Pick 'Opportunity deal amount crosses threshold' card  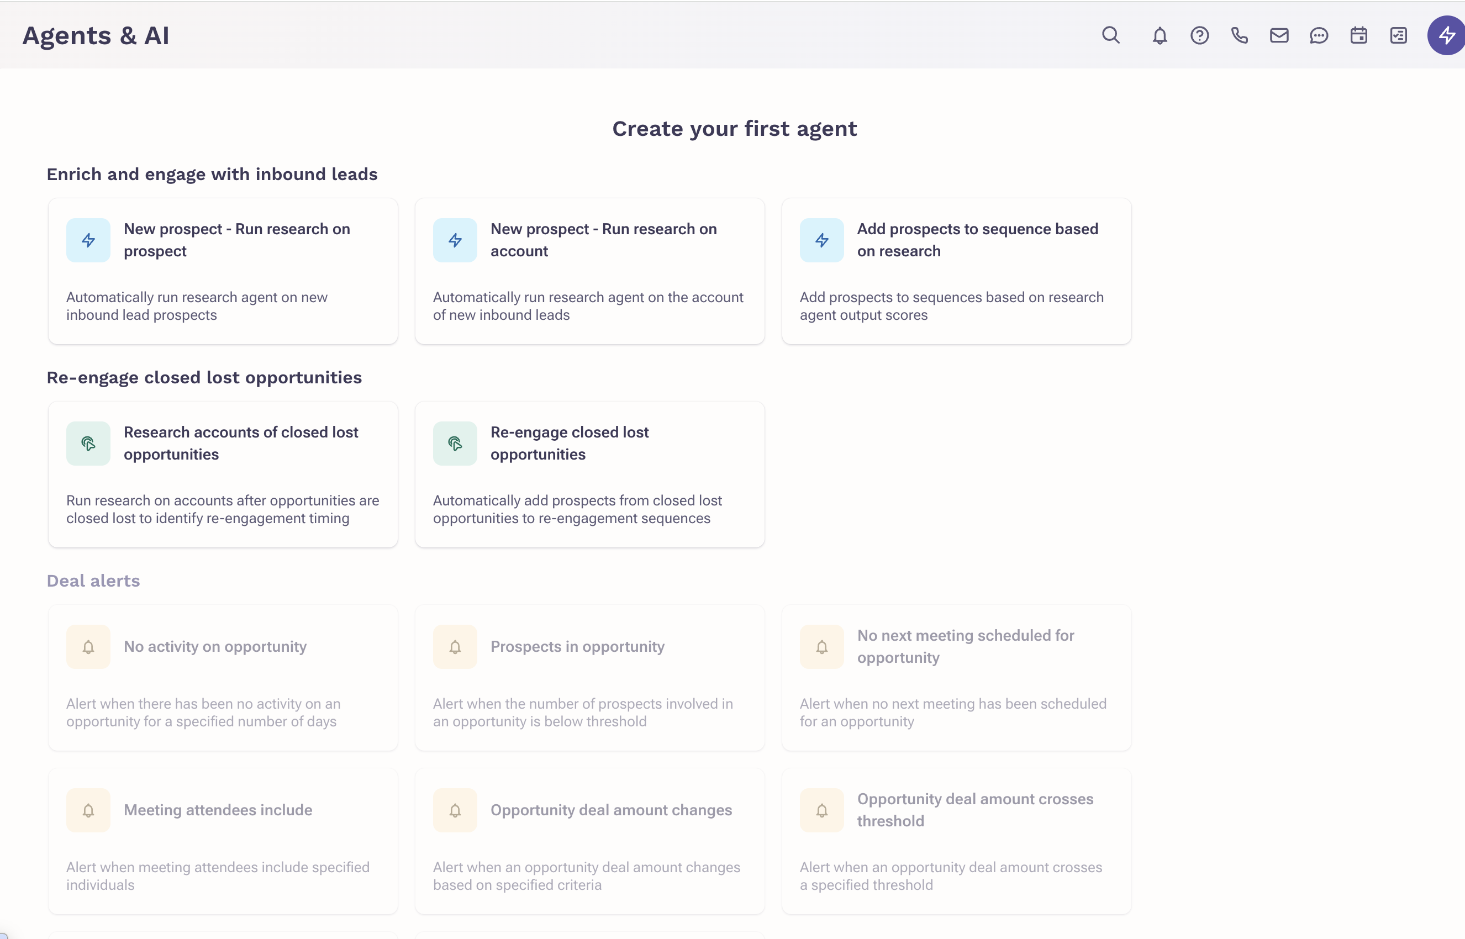tap(956, 840)
